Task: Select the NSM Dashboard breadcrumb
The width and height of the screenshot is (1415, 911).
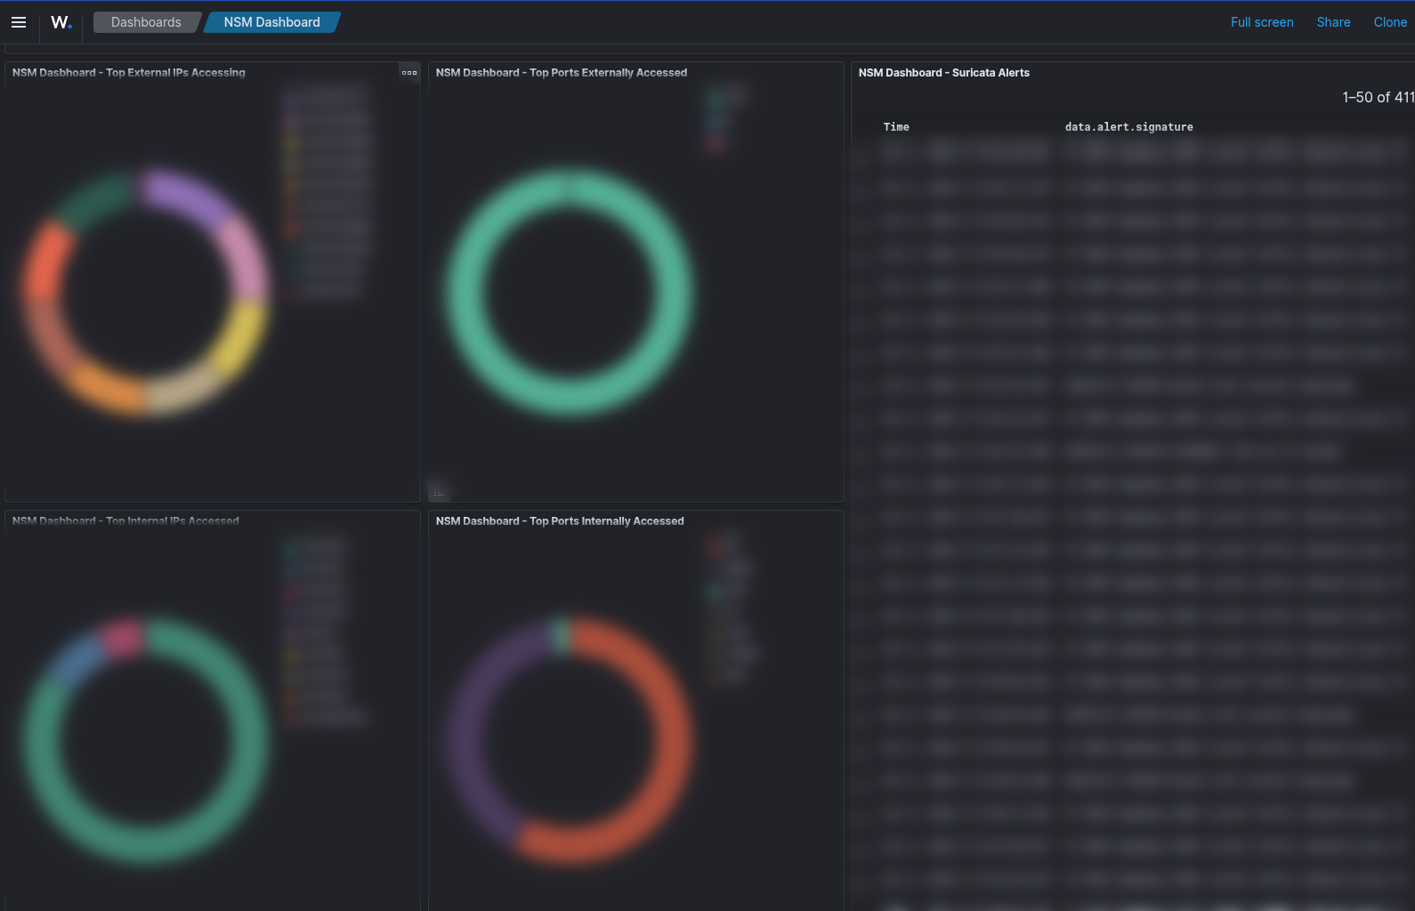Action: pos(271,22)
